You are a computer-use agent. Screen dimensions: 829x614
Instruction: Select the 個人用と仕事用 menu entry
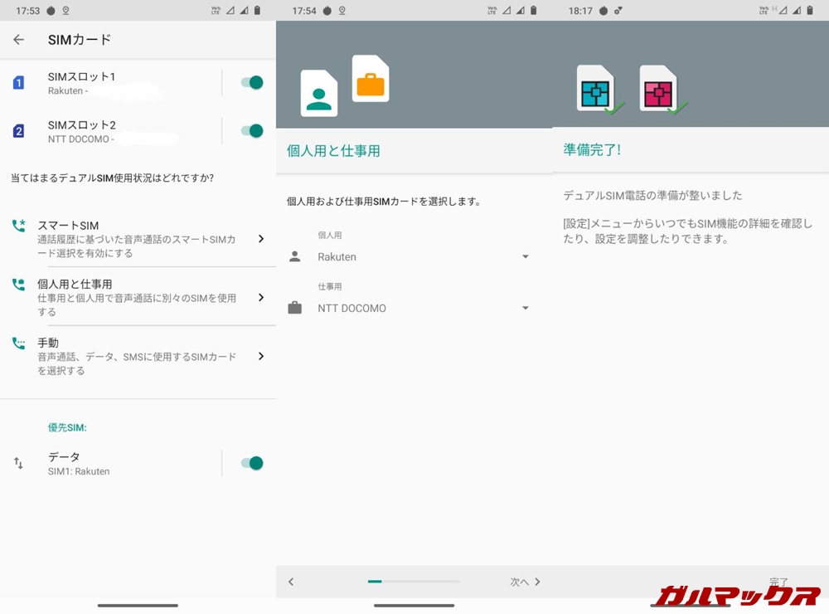(x=137, y=297)
